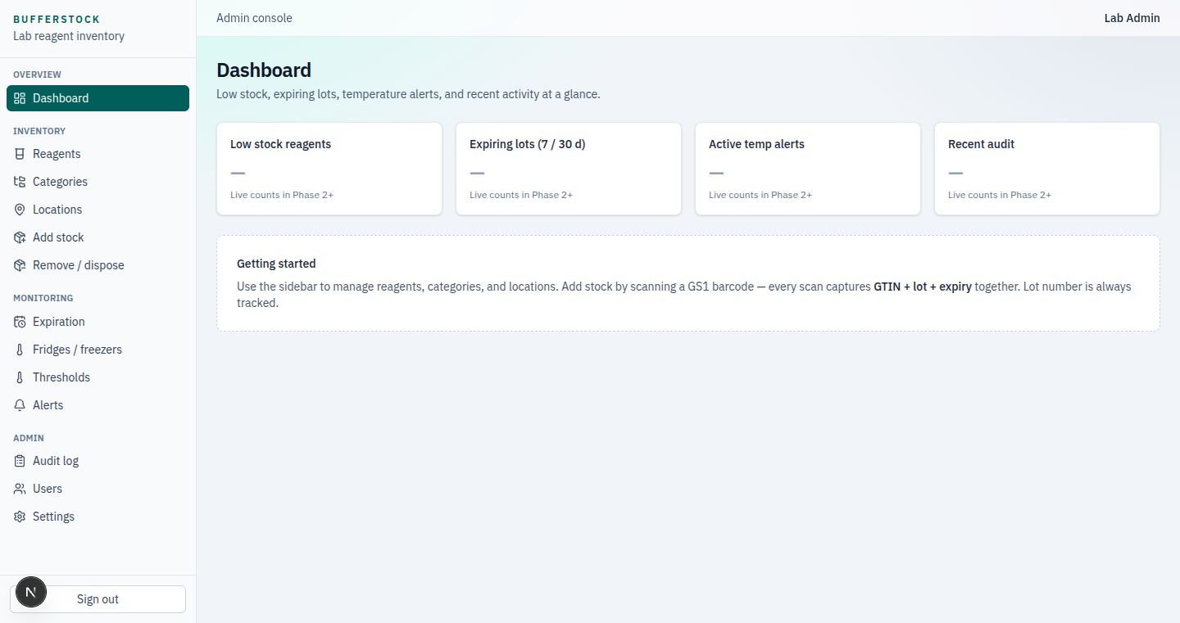Click the round Next.js N badge

coord(31,592)
